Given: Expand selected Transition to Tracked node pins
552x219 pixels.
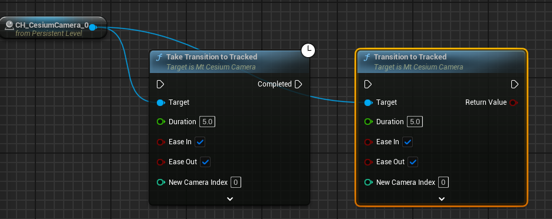Looking at the screenshot, I should click(x=442, y=199).
